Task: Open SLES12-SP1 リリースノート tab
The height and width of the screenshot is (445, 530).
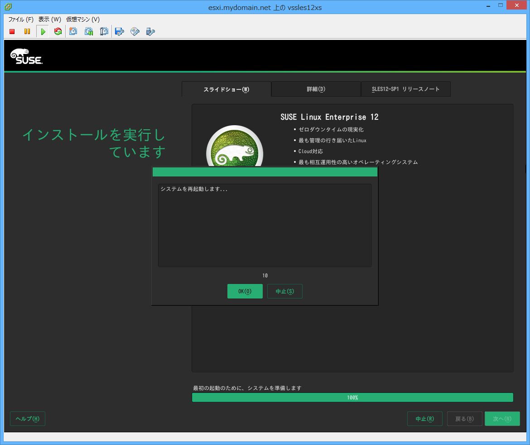Action: pos(405,89)
